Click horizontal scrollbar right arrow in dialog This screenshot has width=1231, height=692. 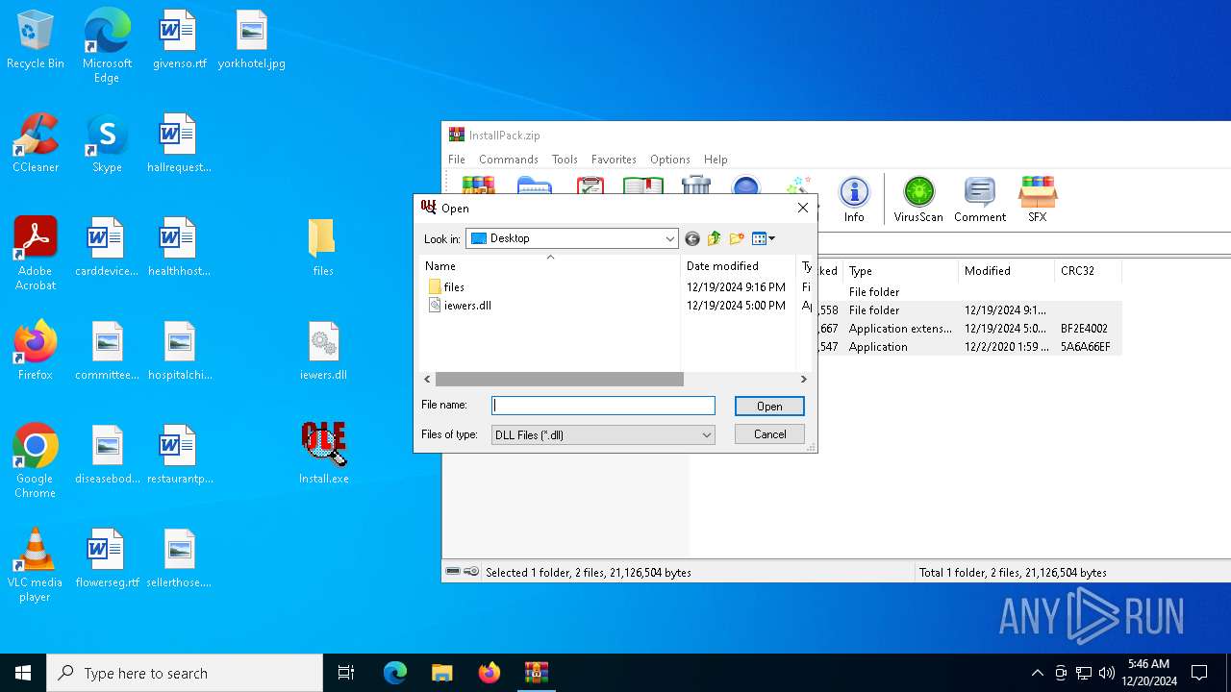point(803,380)
